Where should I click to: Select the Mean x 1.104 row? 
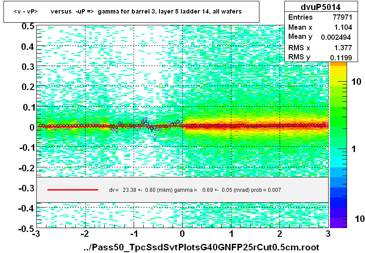click(321, 27)
